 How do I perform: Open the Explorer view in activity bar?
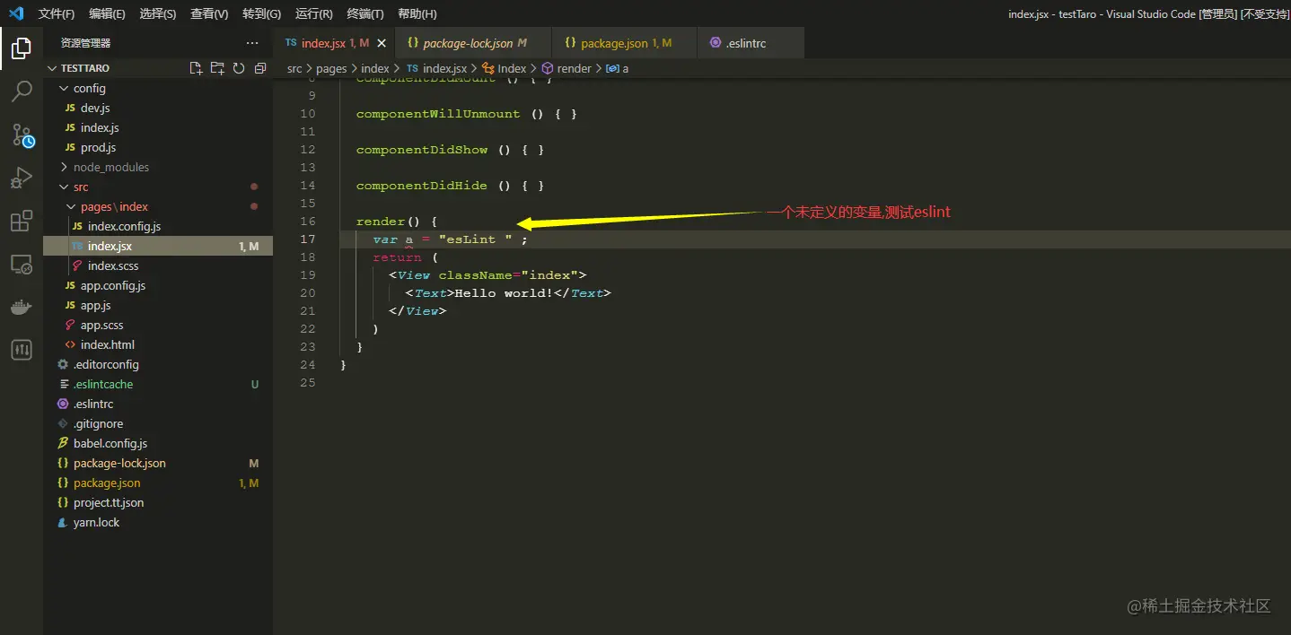(22, 48)
